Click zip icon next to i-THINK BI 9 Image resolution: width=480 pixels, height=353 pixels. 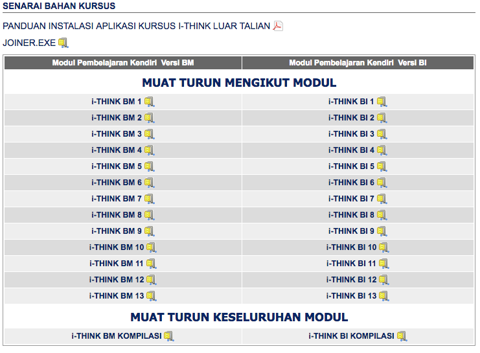[382, 231]
